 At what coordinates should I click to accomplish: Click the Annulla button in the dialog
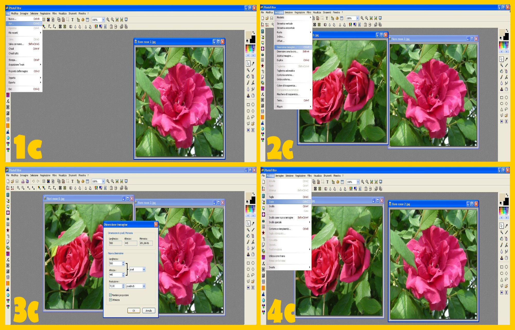coord(149,310)
